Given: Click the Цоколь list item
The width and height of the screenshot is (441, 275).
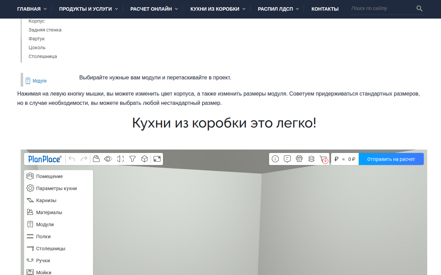Looking at the screenshot, I should [37, 47].
